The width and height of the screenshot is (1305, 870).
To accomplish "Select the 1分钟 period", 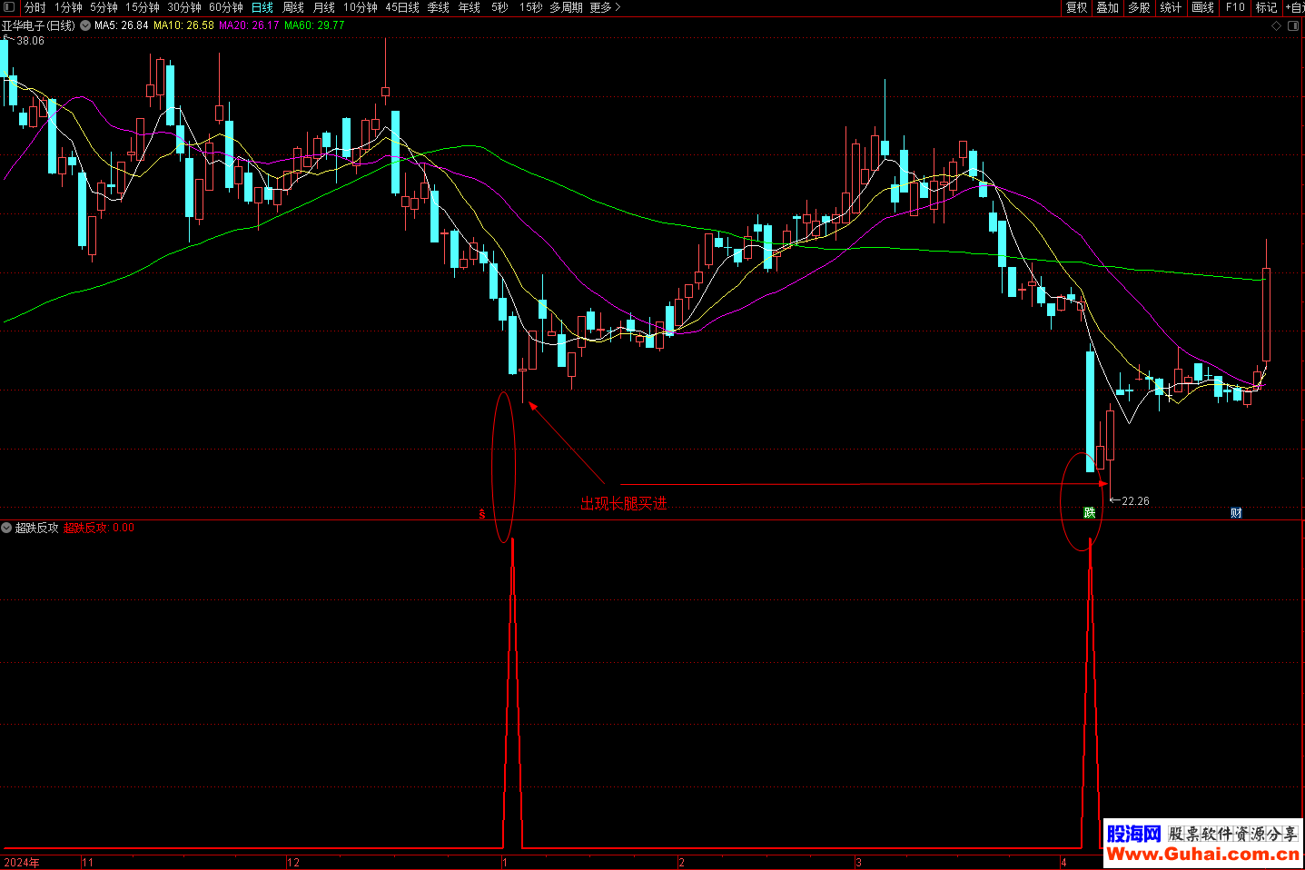I will (68, 7).
